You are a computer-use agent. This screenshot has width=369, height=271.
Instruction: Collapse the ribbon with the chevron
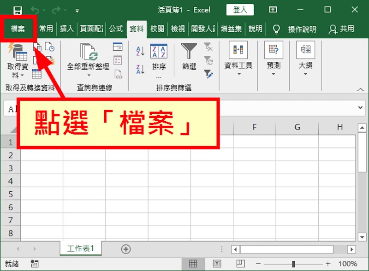360,89
